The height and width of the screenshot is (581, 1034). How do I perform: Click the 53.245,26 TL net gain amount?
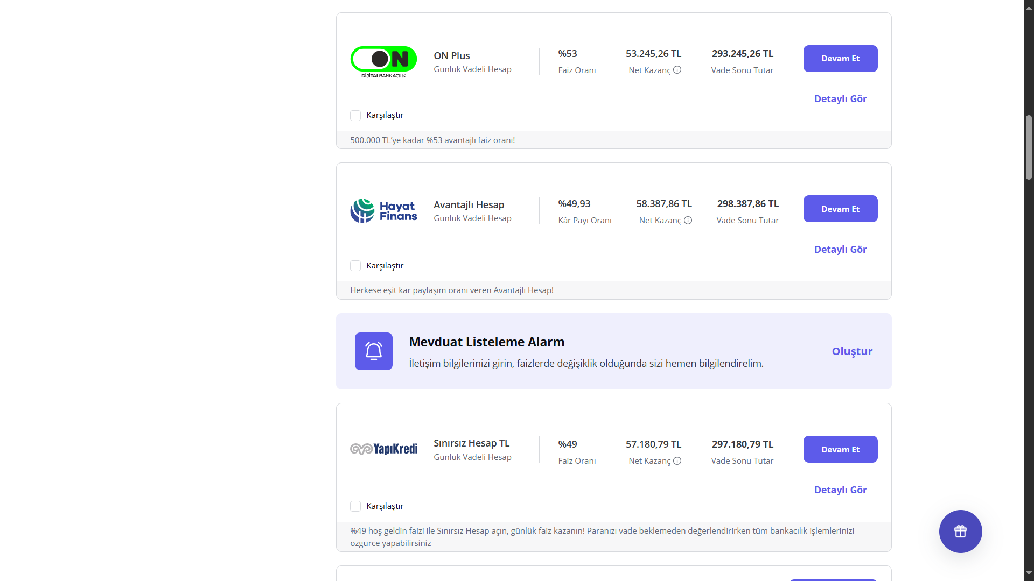click(x=653, y=54)
